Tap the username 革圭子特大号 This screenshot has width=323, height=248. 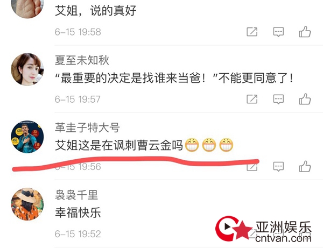[x=87, y=127]
